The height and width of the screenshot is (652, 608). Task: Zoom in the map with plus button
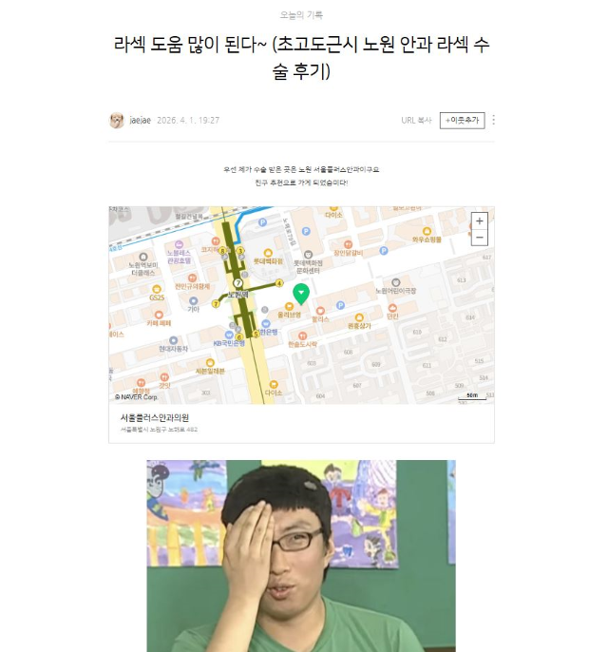(479, 221)
